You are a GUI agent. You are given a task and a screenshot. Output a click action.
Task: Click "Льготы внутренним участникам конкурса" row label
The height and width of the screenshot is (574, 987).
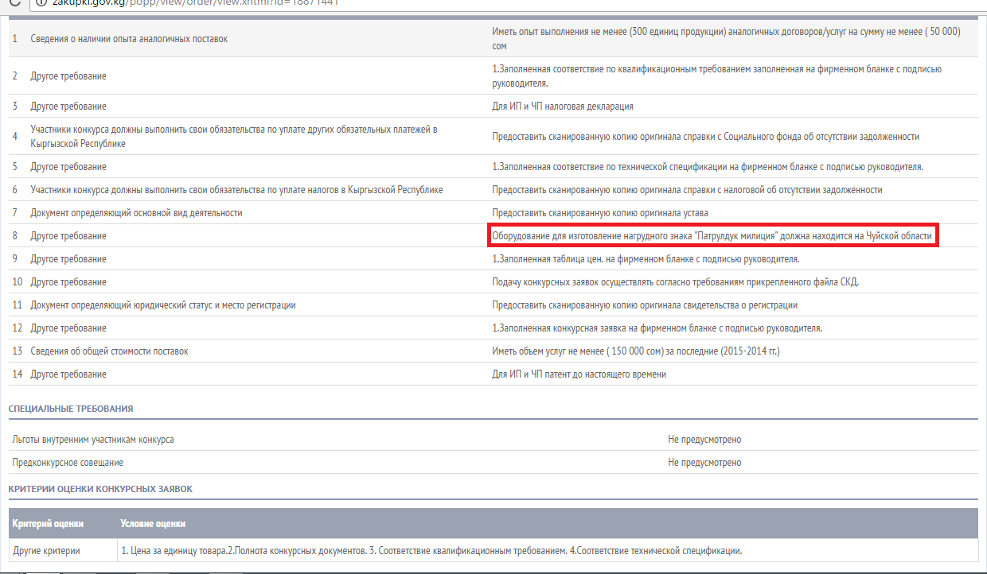coord(93,440)
